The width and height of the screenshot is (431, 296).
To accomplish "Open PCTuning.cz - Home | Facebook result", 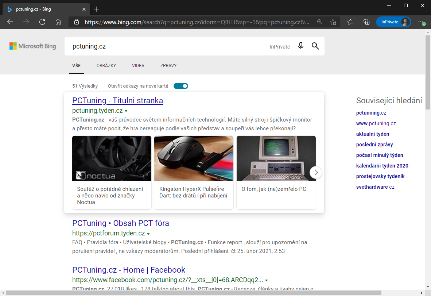I will click(x=129, y=270).
